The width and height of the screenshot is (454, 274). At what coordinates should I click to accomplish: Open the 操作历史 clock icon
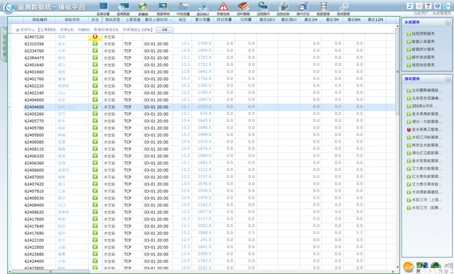pyautogui.click(x=303, y=6)
